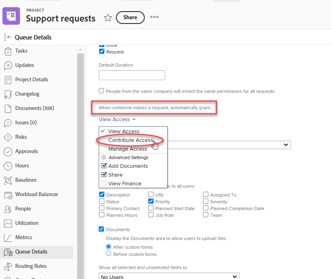Open Workload Balancer
This screenshot has height=279, width=331.
tap(36, 194)
